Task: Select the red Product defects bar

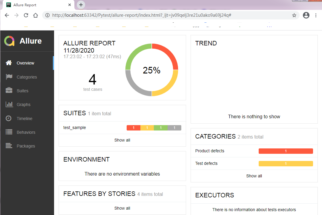Action: click(286, 151)
